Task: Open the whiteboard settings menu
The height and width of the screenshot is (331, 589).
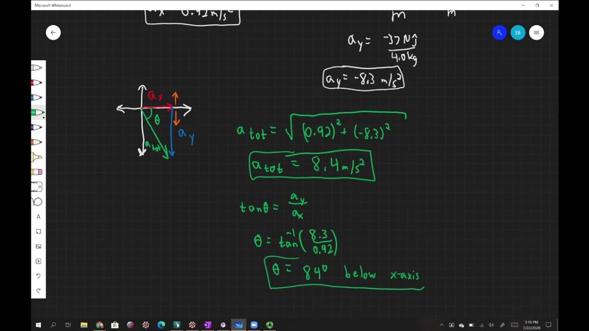Action: click(x=536, y=33)
